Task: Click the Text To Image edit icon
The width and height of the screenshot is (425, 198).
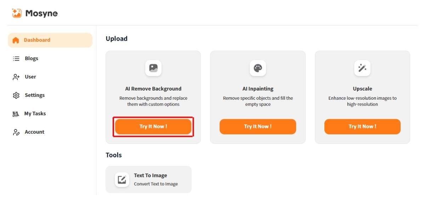Action: click(122, 180)
